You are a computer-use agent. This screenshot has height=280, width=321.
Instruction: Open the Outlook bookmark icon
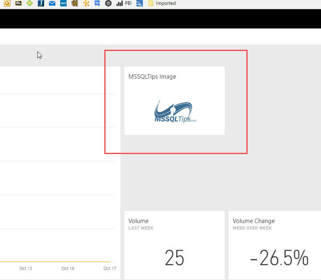tap(7, 3)
